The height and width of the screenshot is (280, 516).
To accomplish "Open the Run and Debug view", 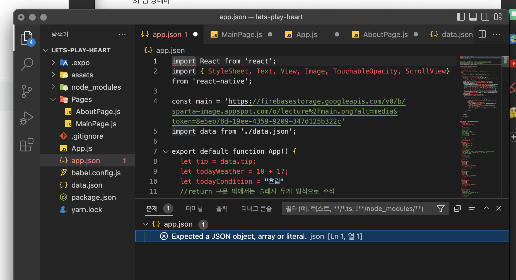I will tap(27, 118).
